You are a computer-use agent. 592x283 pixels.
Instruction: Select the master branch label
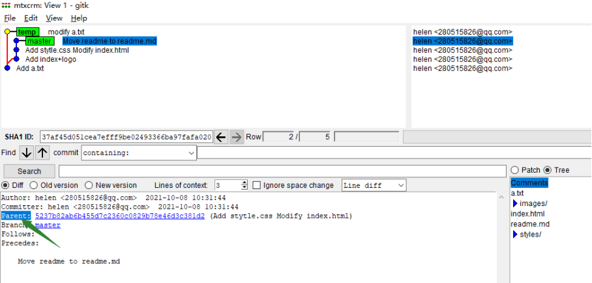(x=40, y=41)
